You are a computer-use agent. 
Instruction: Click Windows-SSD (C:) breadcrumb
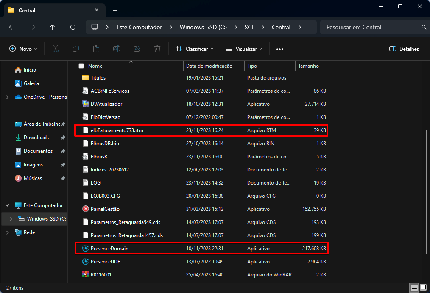[203, 27]
